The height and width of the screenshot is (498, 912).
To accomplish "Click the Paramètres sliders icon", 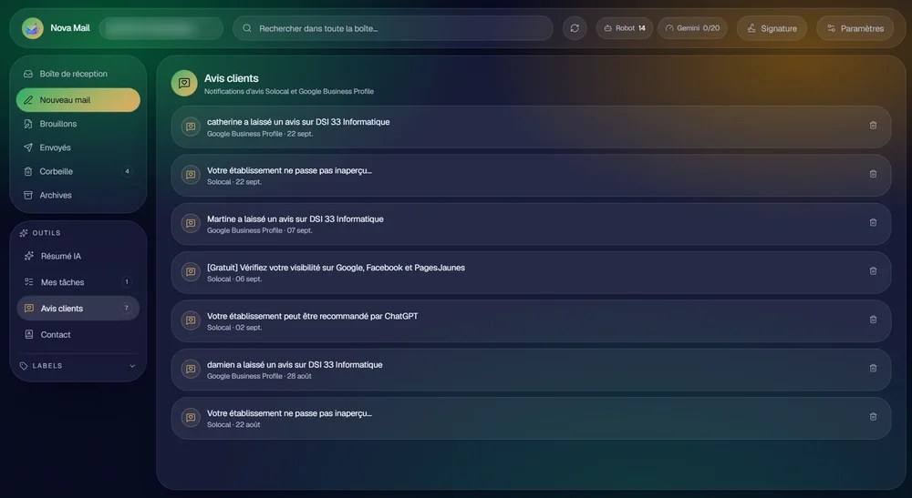I will point(831,28).
